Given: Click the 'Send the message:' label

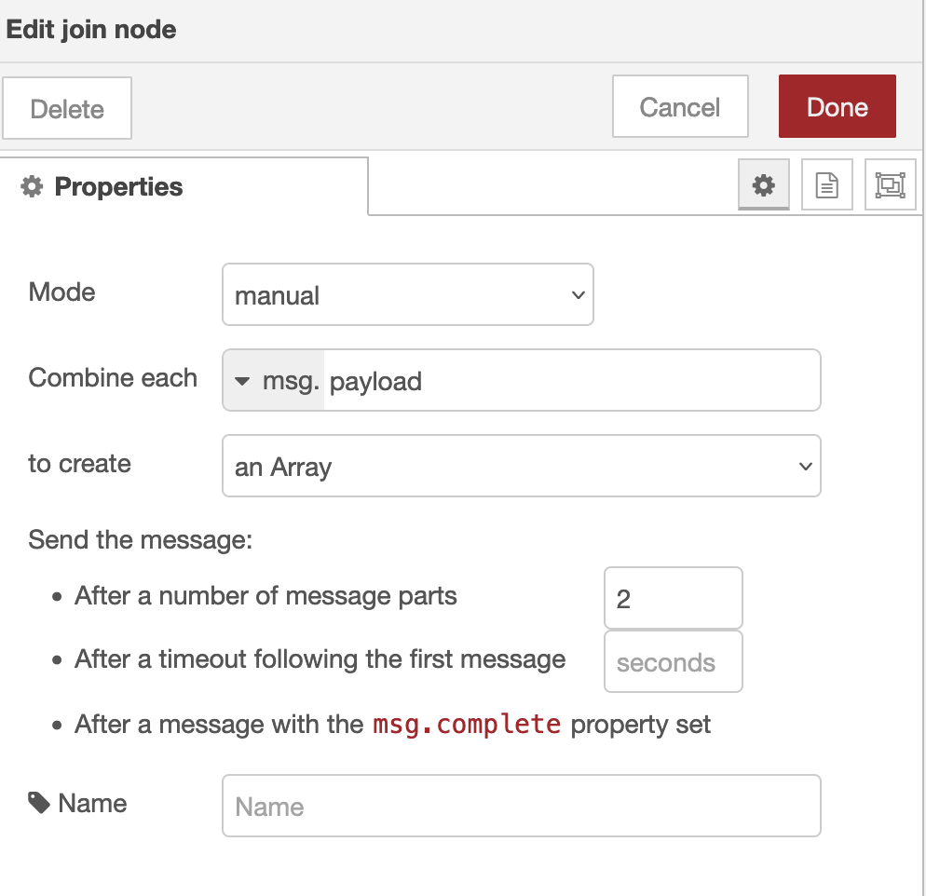Looking at the screenshot, I should (x=141, y=540).
